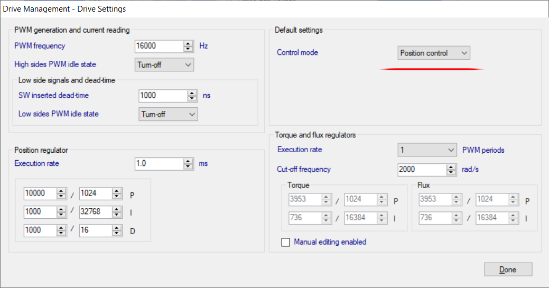Open High sides PWM idle state dropdown
Screen dimensions: 549x288
click(x=164, y=64)
